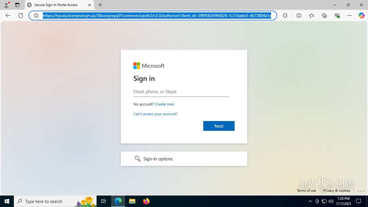Open the volume speaker tray icon
The image size is (368, 207).
tap(331, 201)
